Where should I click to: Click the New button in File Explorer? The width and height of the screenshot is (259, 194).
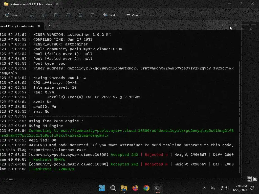(13, 15)
